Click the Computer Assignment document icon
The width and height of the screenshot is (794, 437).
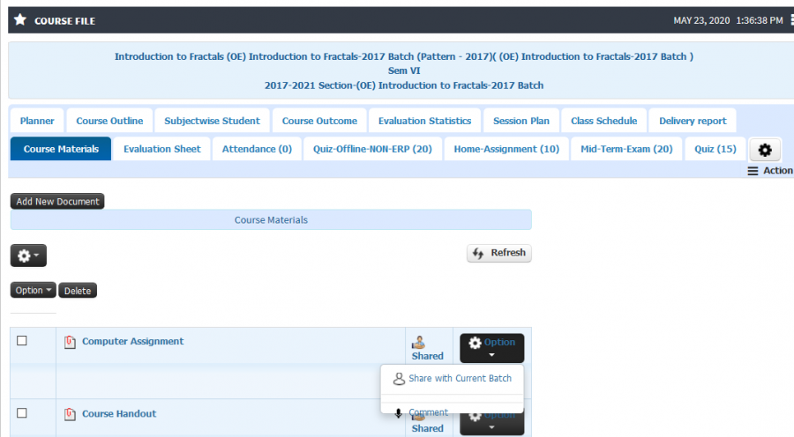(70, 343)
